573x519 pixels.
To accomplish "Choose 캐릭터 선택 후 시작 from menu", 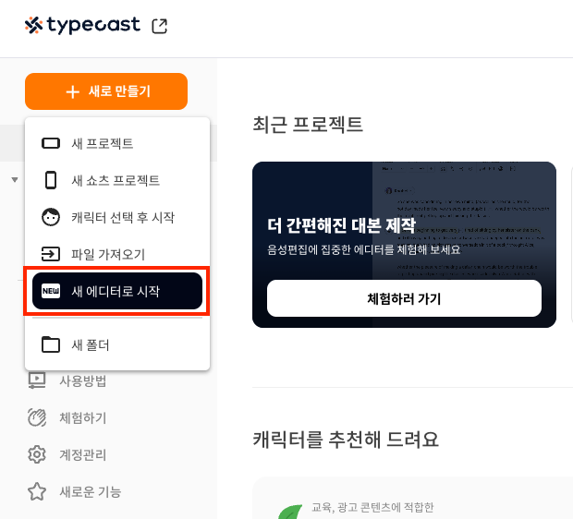I will 117,217.
